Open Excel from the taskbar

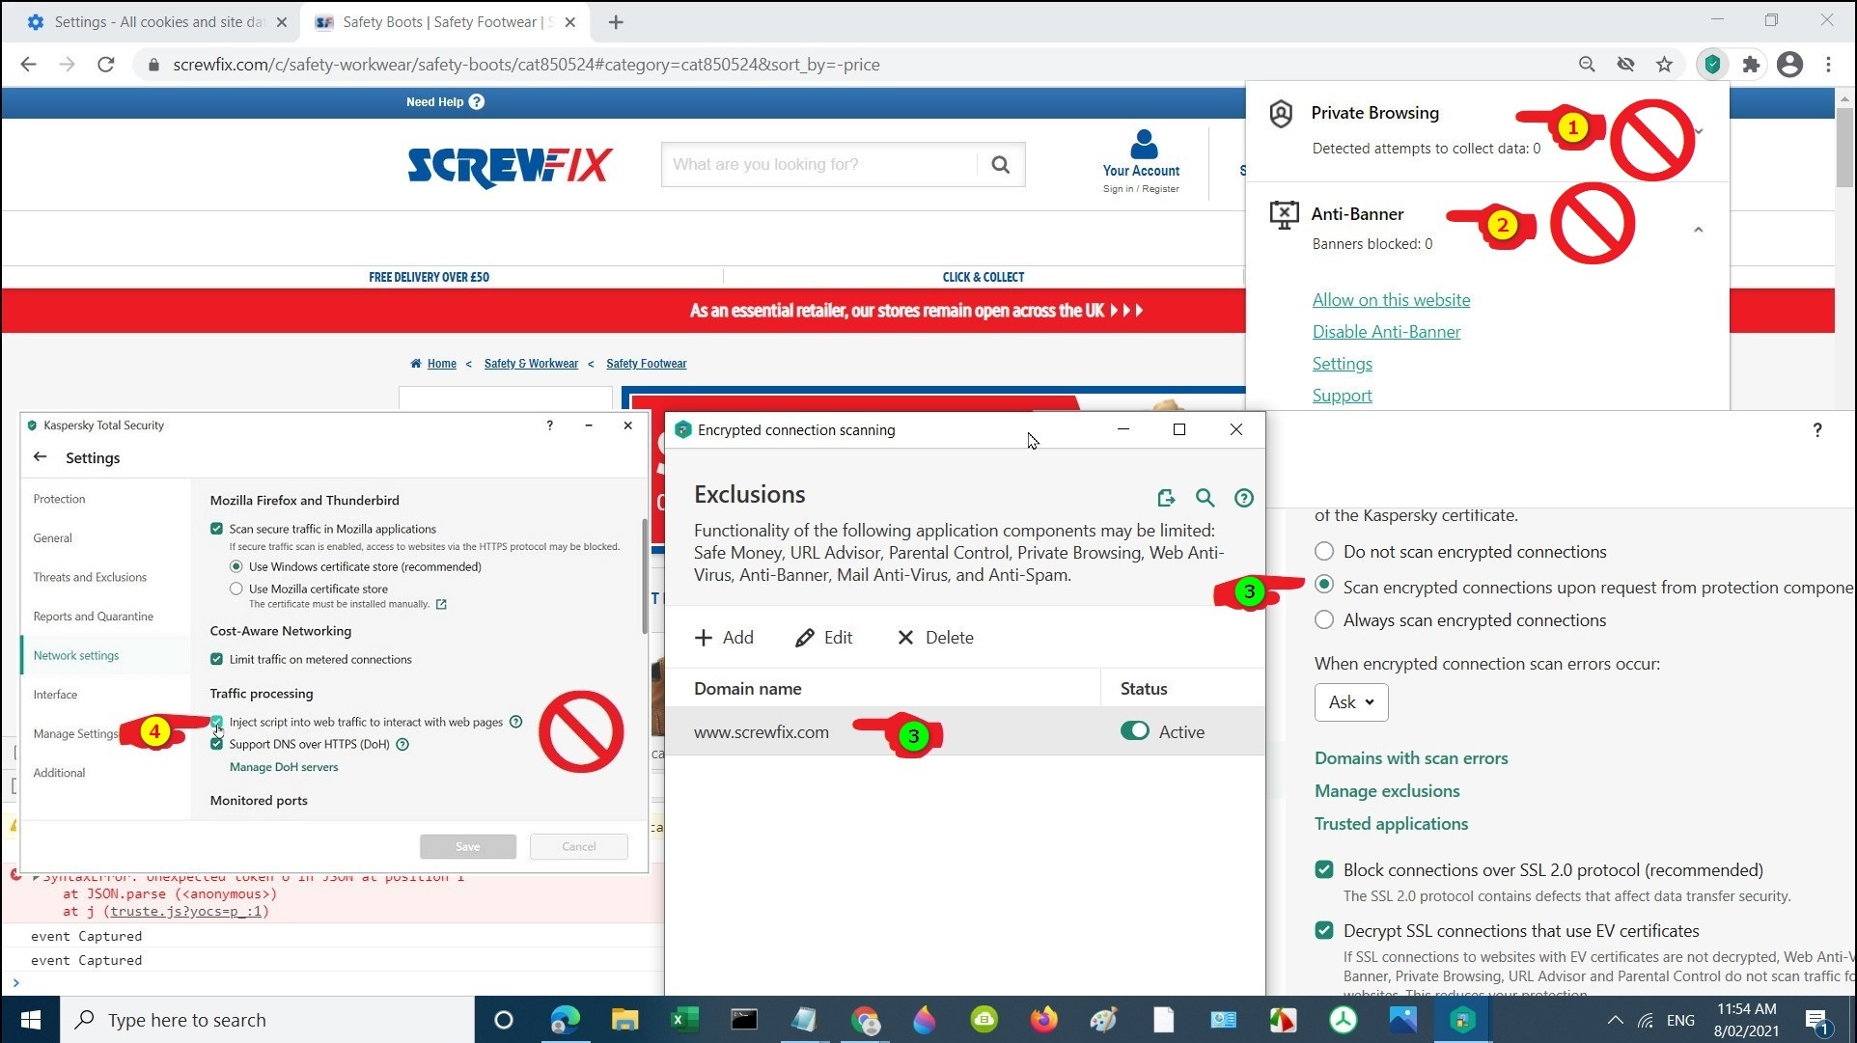684,1020
